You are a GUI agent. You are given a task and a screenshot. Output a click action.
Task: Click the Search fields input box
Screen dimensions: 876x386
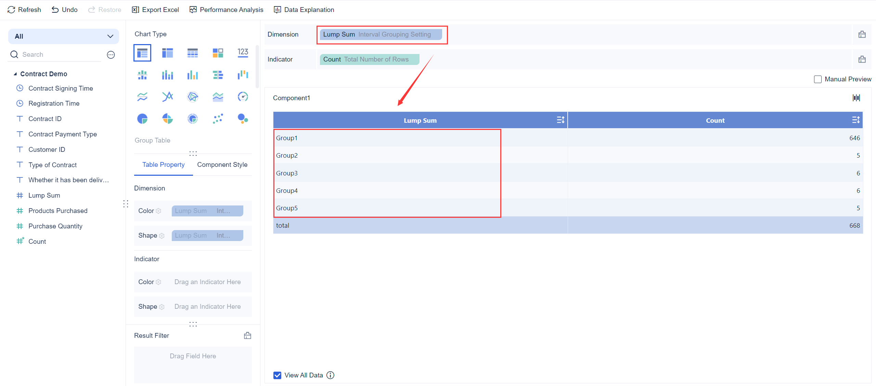(55, 54)
